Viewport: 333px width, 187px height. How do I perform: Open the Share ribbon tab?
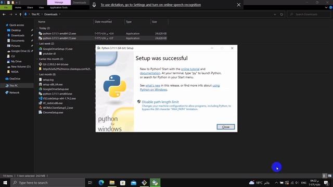point(30,7)
